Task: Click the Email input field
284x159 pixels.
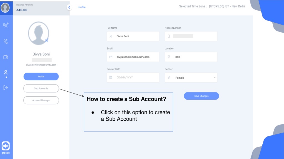Action: coord(133,57)
